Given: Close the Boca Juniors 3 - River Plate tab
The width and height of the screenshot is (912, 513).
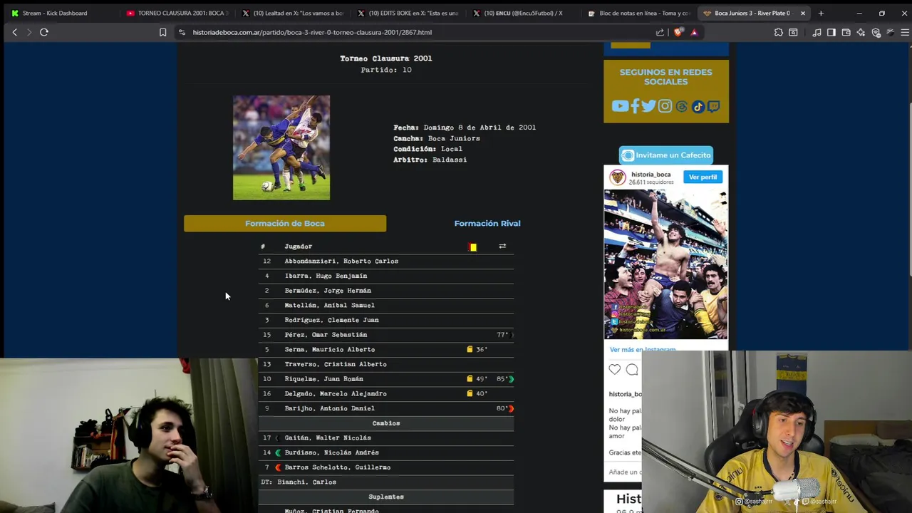Looking at the screenshot, I should 803,13.
